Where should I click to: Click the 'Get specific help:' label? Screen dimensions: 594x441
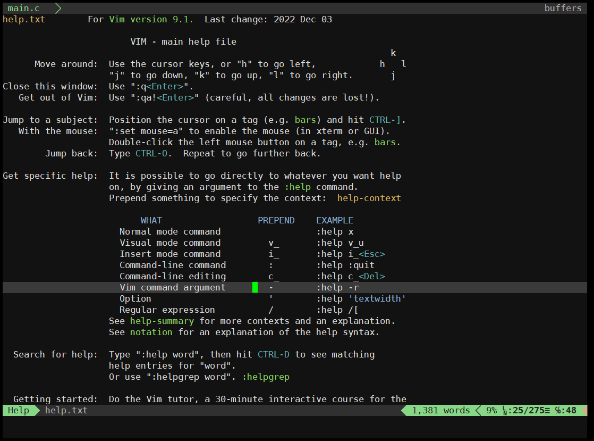[50, 176]
